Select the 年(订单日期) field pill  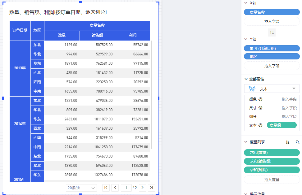[272, 48]
